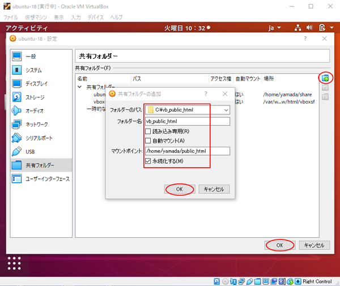This screenshot has width=340, height=286.
Task: Open the ネットワーク settings category
Action: tap(41, 125)
